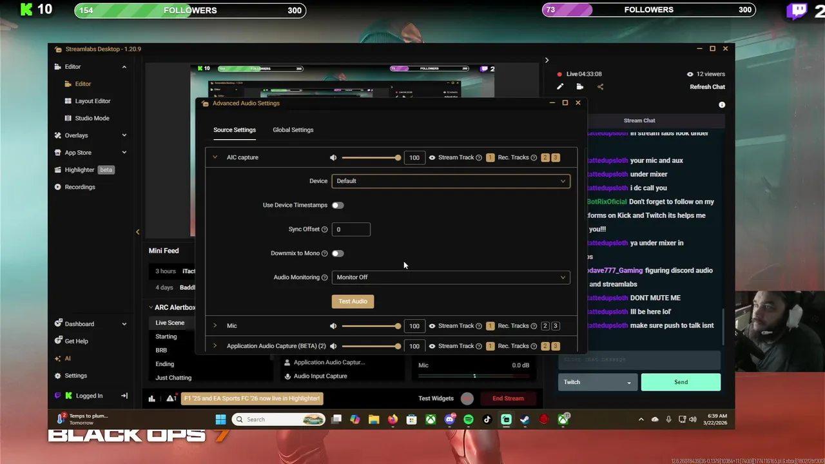The image size is (825, 464).
Task: Toggle AIC capture recording track 3
Action: point(556,157)
